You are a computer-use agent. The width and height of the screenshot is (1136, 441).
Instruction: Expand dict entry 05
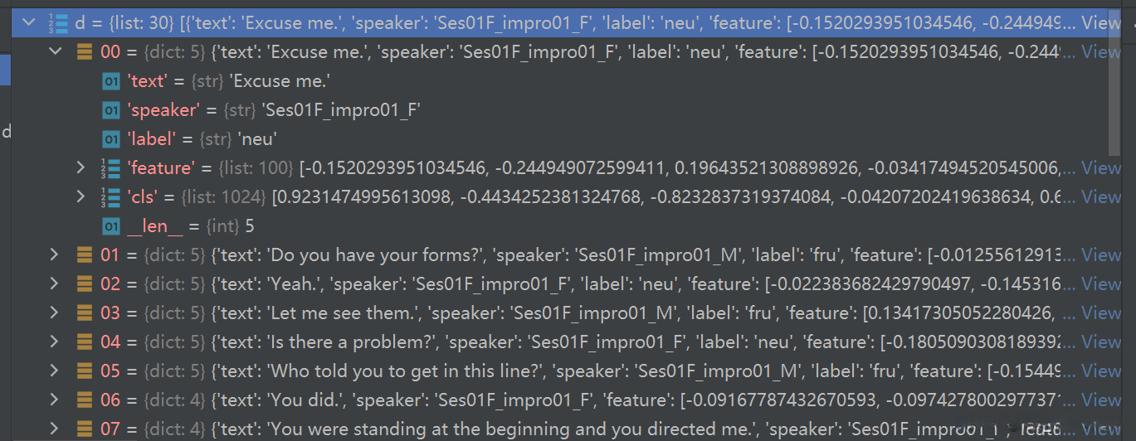(x=56, y=371)
